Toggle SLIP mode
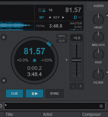The width and height of the screenshot is (108, 117). [62, 41]
